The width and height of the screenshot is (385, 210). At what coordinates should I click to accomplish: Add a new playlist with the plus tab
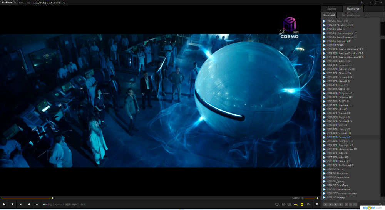[x=368, y=15]
